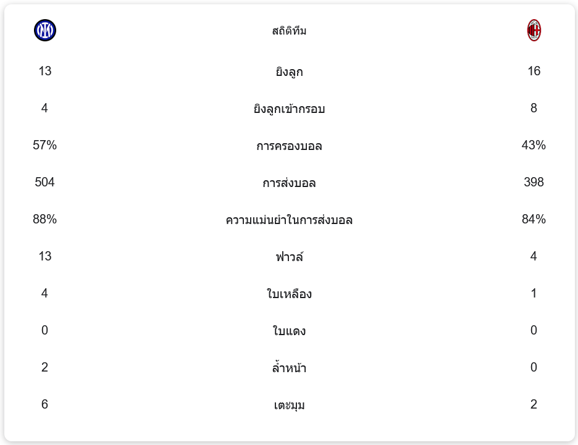
Task: Select the ยิงลูกเข้ากรอบ row label
Action: pyautogui.click(x=289, y=109)
